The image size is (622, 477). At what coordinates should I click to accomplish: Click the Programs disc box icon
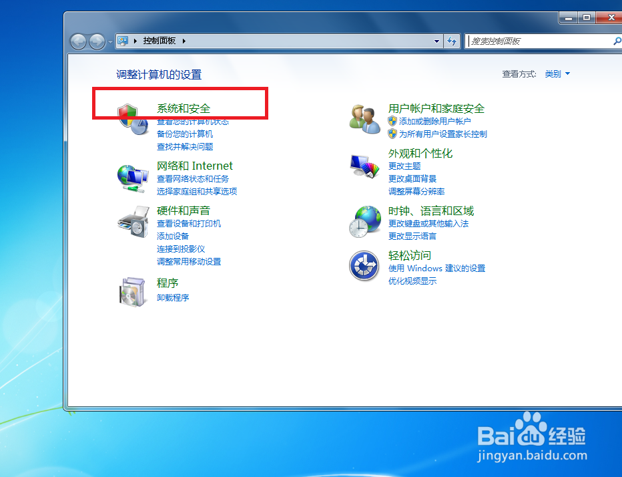133,292
